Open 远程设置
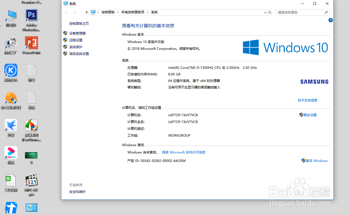 pos(76,40)
